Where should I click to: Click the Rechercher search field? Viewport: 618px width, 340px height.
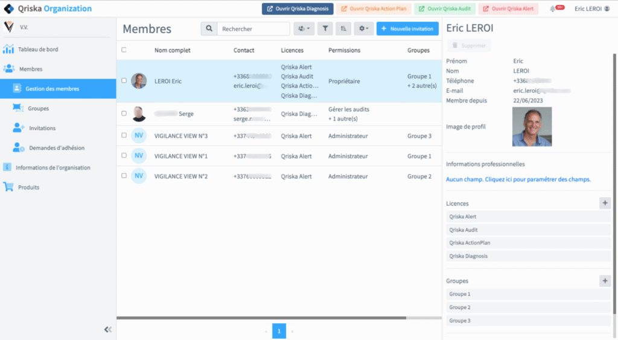(253, 29)
